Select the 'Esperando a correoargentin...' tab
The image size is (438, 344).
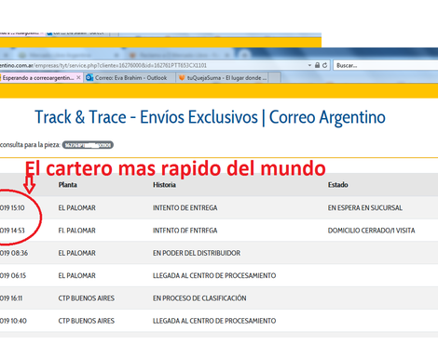click(41, 77)
